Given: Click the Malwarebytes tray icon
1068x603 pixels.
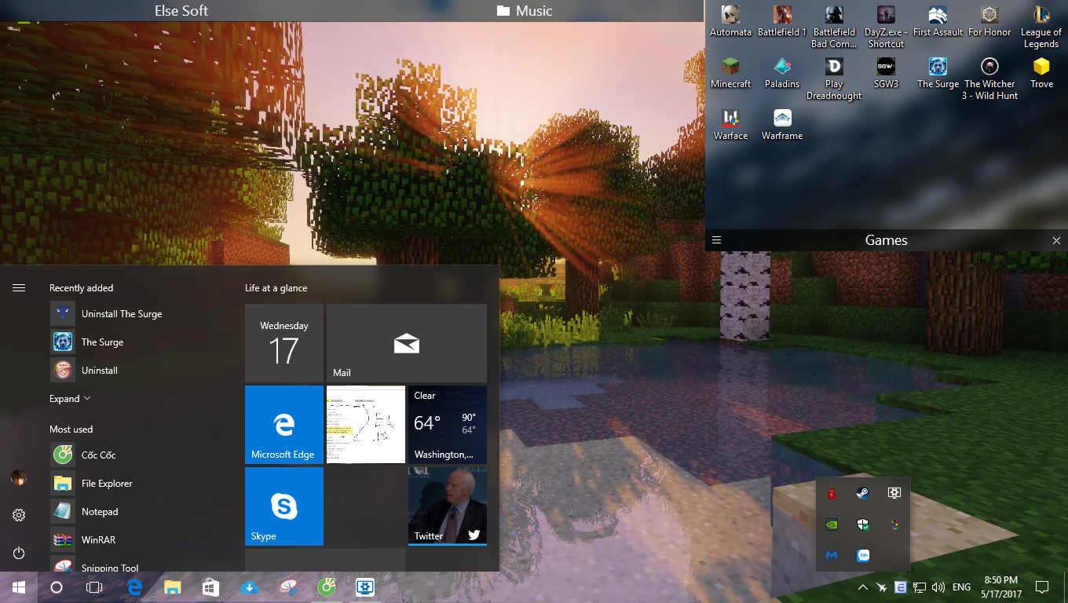Looking at the screenshot, I should pyautogui.click(x=831, y=555).
